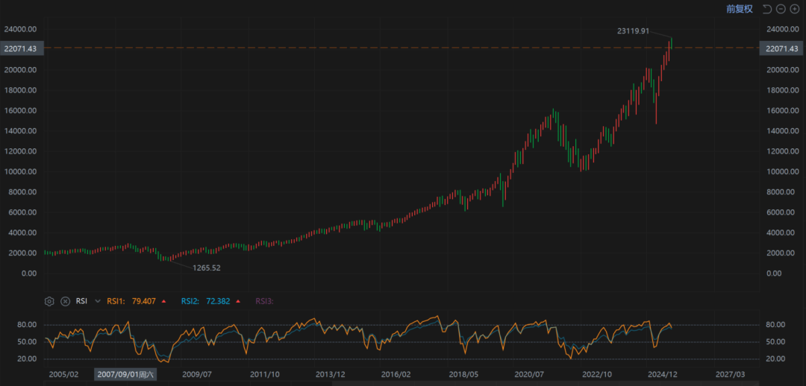Viewport: 806px width, 386px height.
Task: Click the 2027/03 date axis label
Action: click(731, 374)
